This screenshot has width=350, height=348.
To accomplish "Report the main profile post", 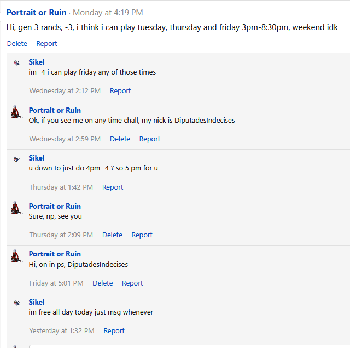I will [46, 44].
